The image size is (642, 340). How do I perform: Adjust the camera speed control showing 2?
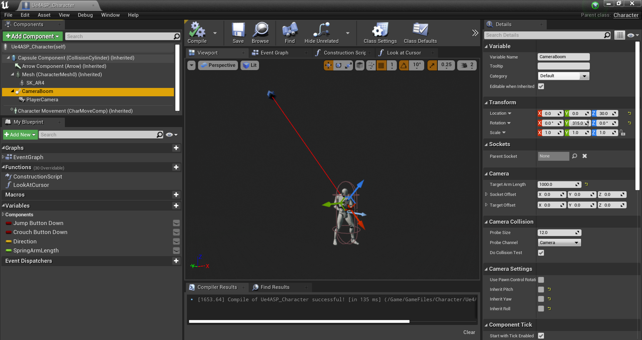[x=467, y=65]
